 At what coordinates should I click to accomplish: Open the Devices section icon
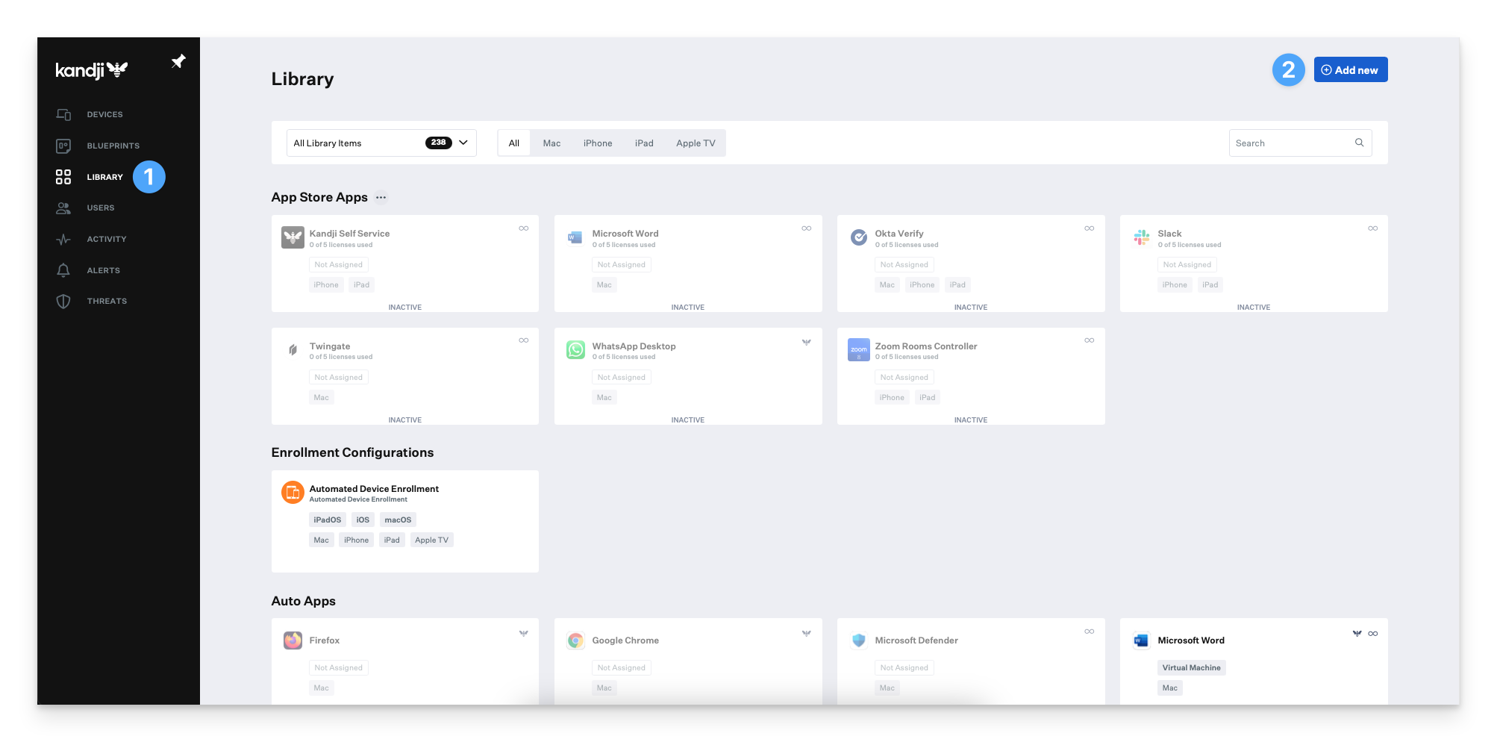63,114
